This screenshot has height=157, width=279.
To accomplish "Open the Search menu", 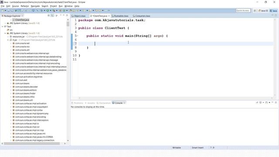I will (x=45, y=6).
